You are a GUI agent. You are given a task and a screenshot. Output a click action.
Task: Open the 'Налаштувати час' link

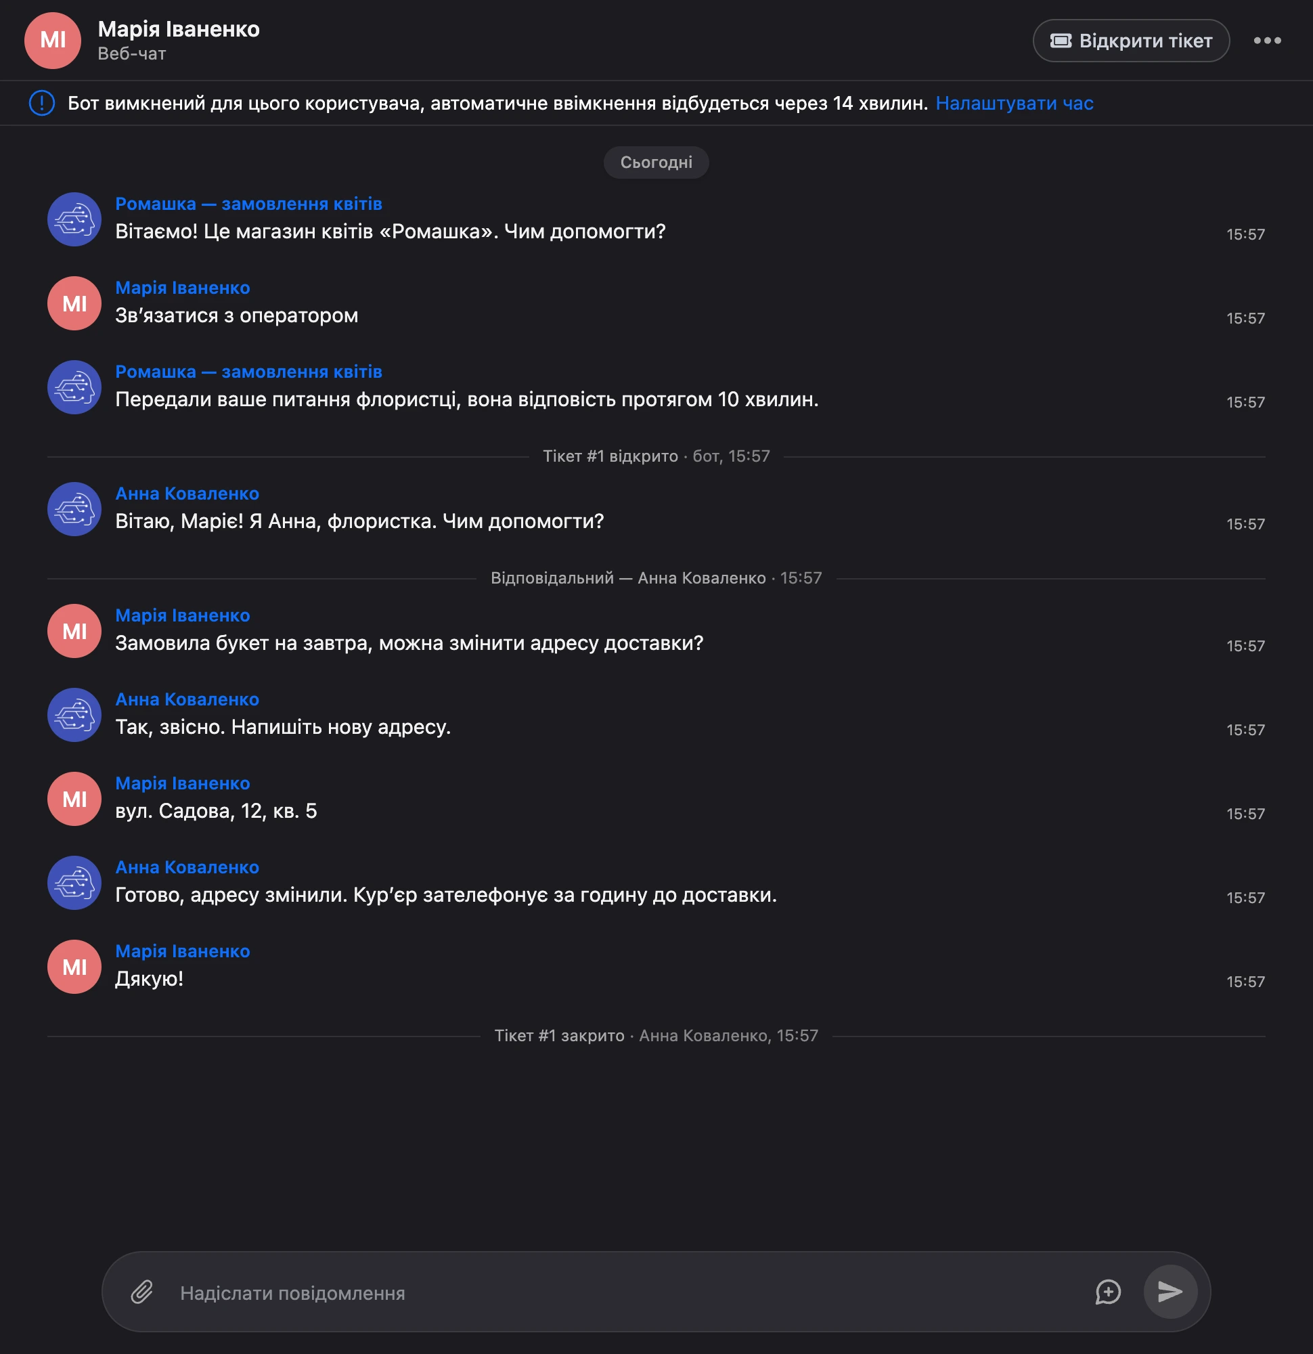pos(1014,103)
